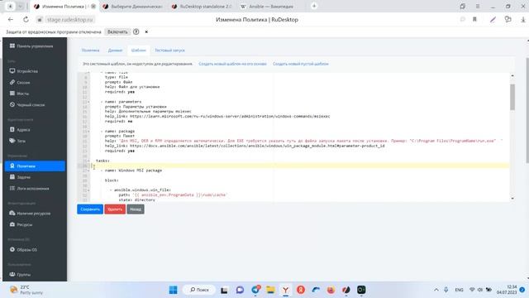Open the Панель управления dashboard icon
Screen dimensions: 529x298
point(12,46)
